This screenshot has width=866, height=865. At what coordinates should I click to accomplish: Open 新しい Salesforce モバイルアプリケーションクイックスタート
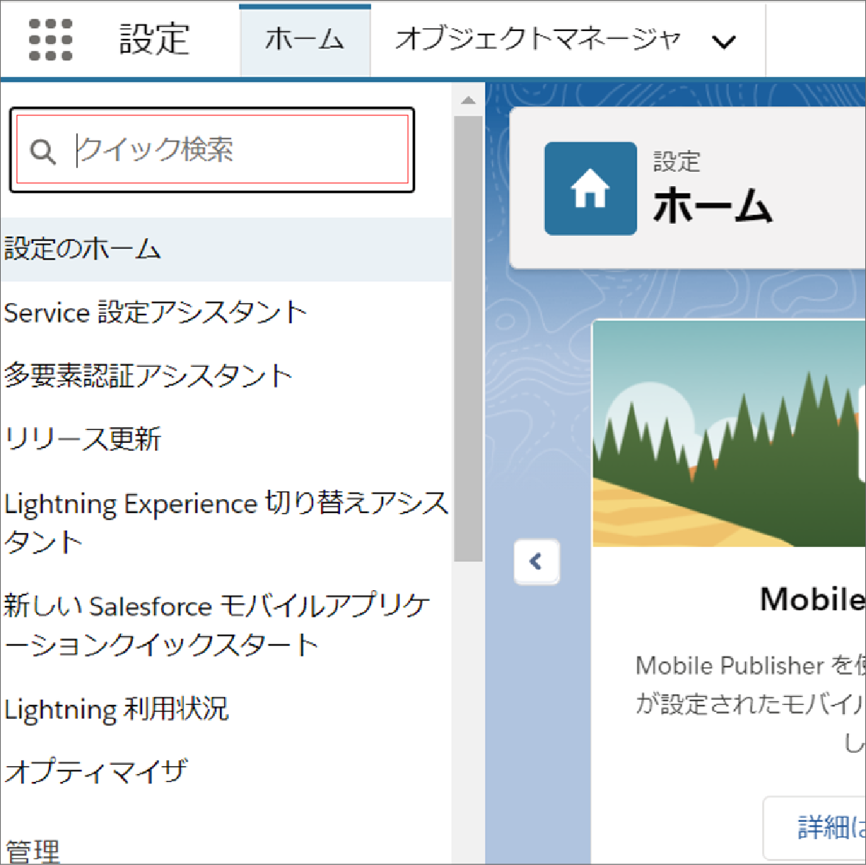pos(217,625)
